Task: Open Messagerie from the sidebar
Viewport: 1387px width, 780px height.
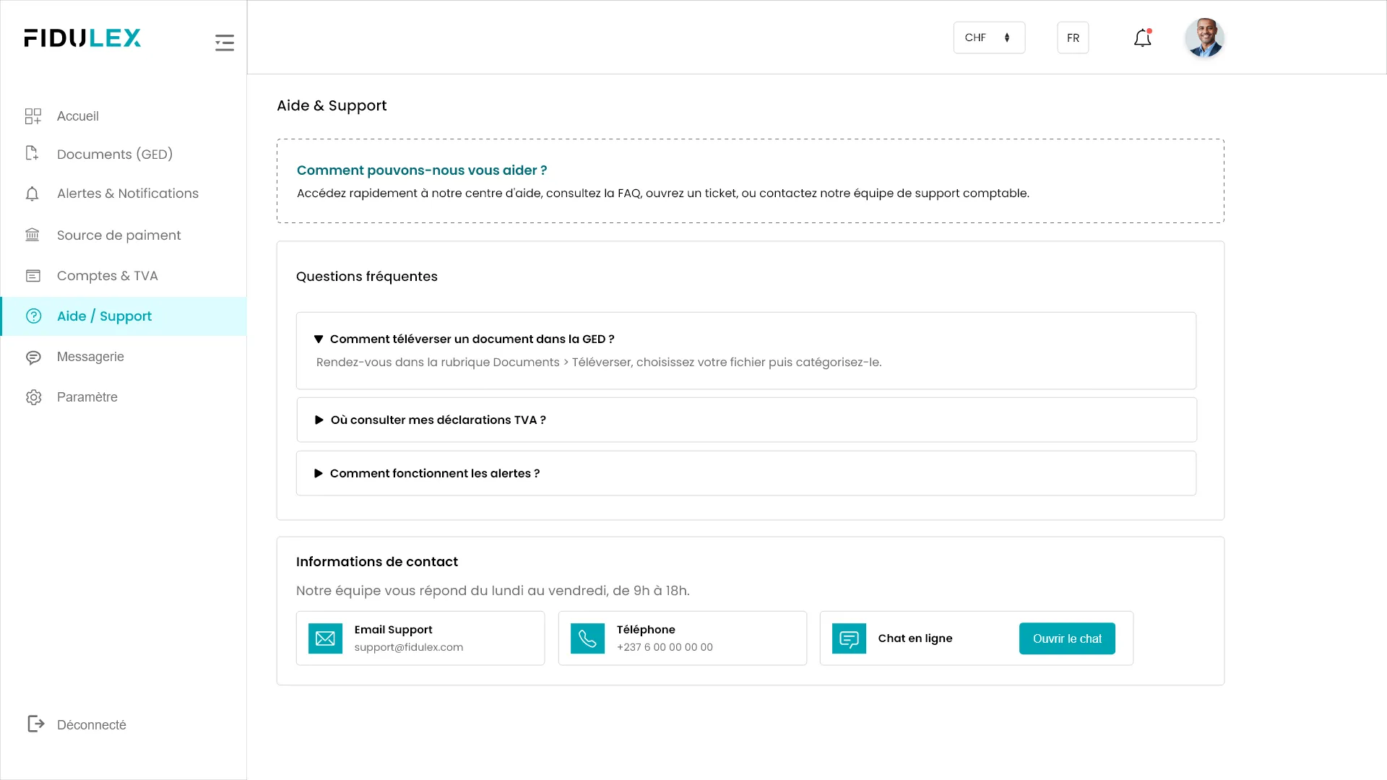Action: (90, 357)
